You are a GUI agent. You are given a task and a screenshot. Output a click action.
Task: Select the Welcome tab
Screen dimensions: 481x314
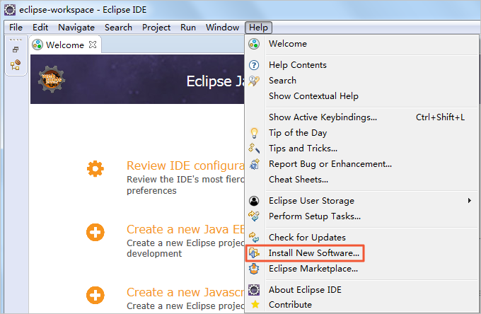pos(65,45)
